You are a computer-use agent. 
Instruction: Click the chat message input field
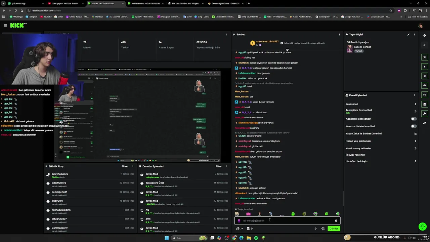[x=287, y=220]
